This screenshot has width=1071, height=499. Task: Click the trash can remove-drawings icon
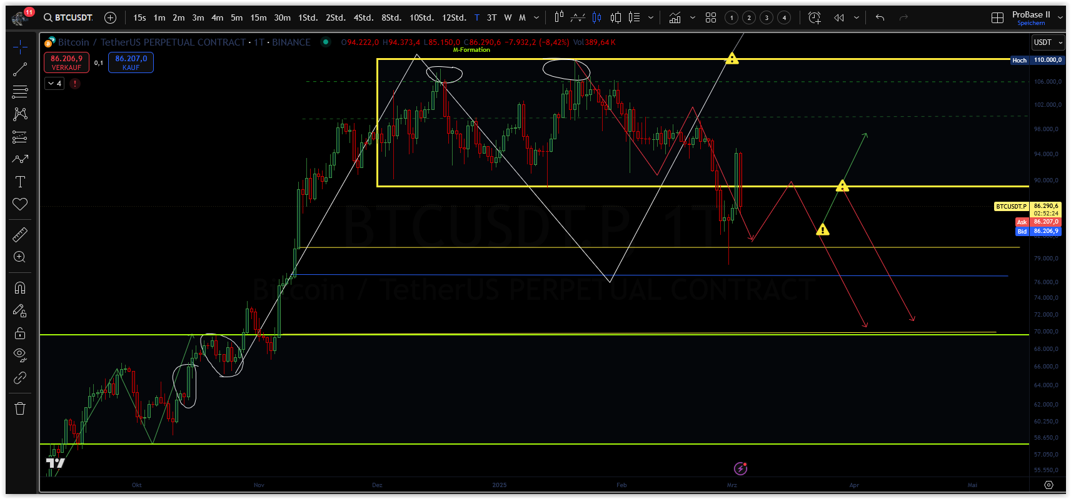[20, 408]
